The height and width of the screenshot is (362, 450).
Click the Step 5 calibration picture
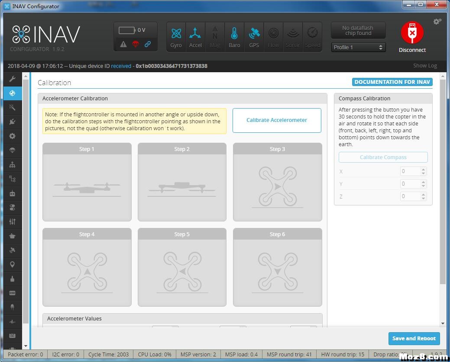[x=182, y=267]
